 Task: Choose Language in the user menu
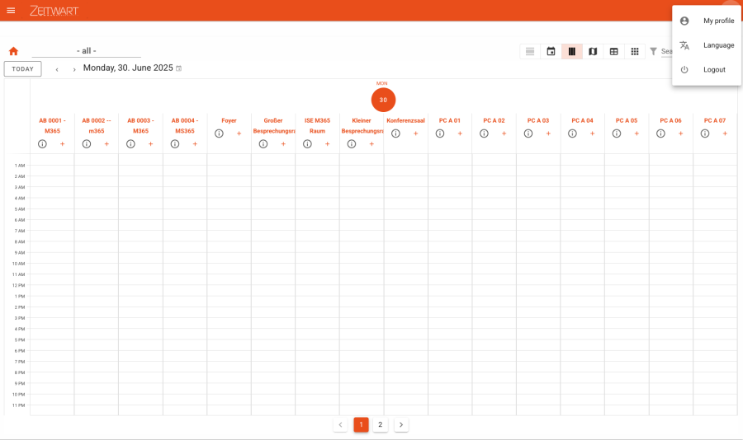coord(717,45)
